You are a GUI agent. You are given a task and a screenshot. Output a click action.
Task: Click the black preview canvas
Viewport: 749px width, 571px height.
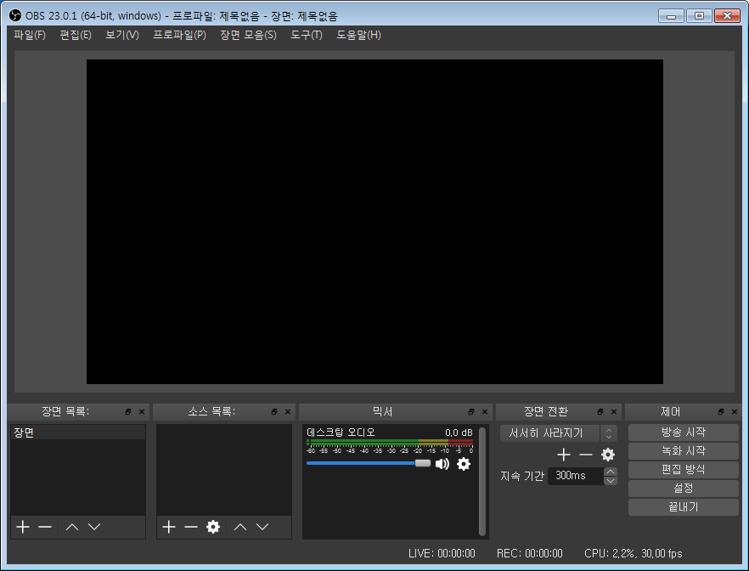click(374, 222)
